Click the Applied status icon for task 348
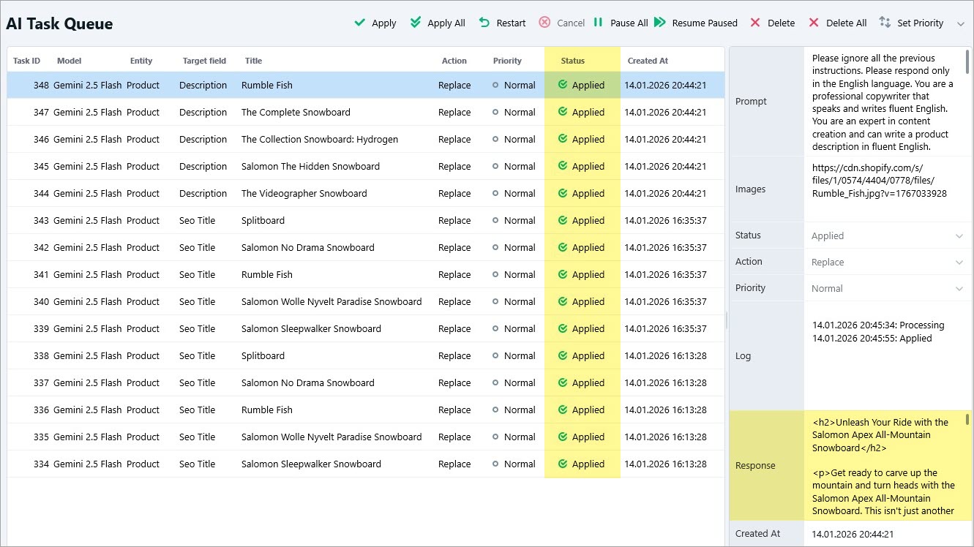This screenshot has height=547, width=974. 563,85
